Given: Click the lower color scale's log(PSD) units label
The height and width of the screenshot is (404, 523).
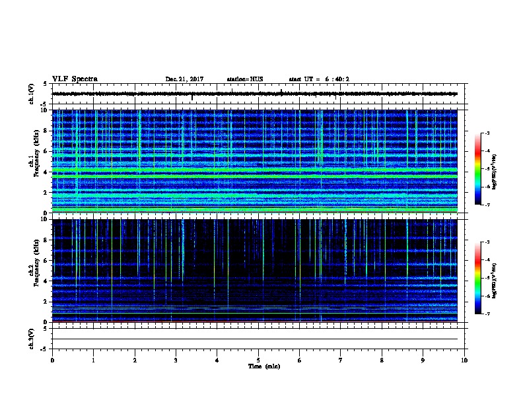Looking at the screenshot, I should 495,281.
